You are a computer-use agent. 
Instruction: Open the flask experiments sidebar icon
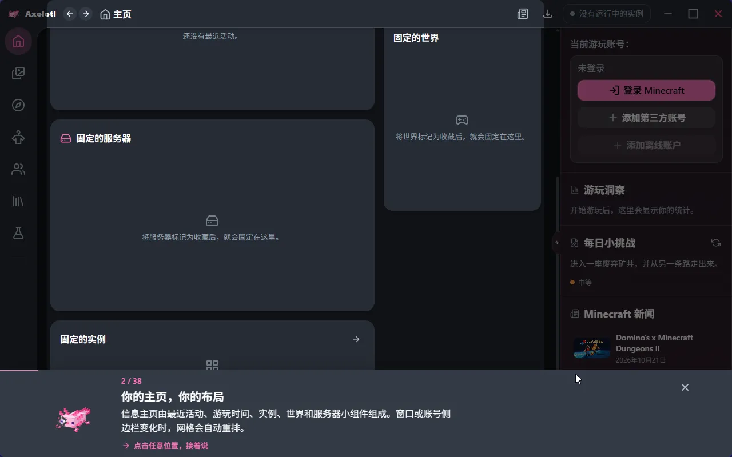point(18,233)
